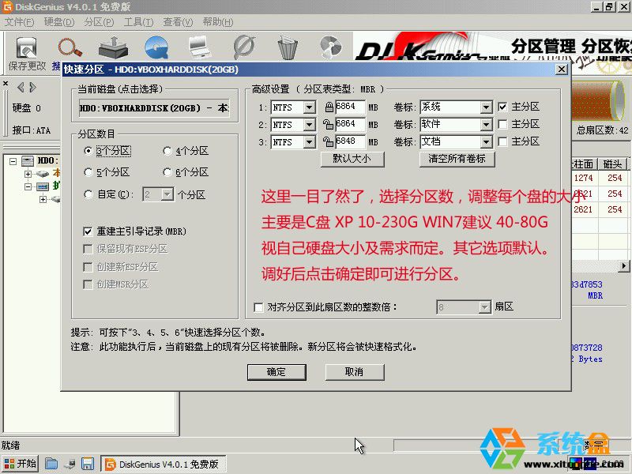
Task: Open file system dropdown for partition 2
Action: [x=309, y=125]
